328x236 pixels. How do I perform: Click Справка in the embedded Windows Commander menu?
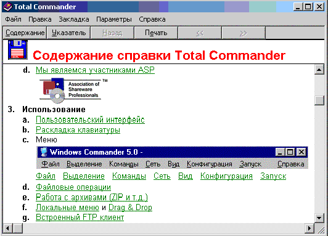coord(291,164)
